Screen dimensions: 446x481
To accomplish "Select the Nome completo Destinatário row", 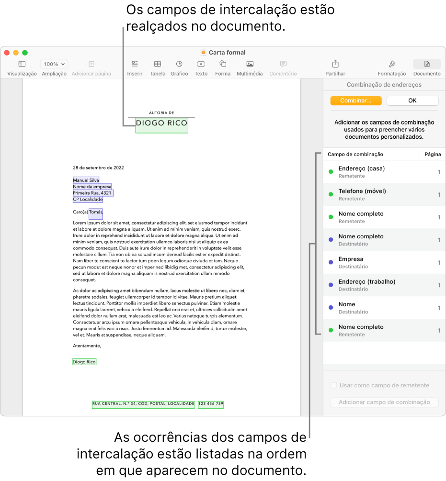I will click(x=384, y=240).
